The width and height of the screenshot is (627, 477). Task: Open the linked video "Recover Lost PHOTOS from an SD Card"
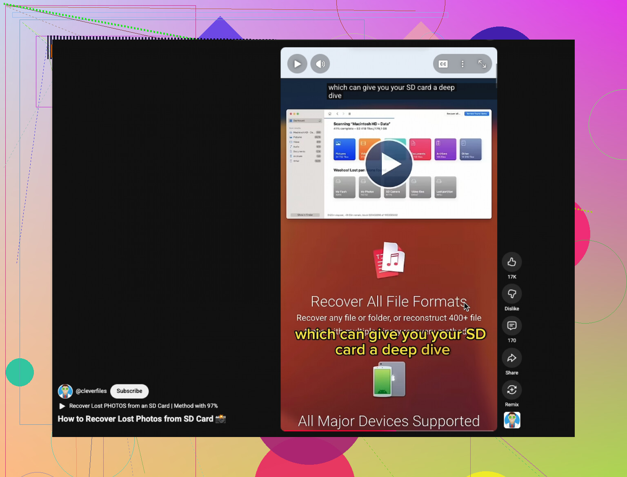click(143, 406)
